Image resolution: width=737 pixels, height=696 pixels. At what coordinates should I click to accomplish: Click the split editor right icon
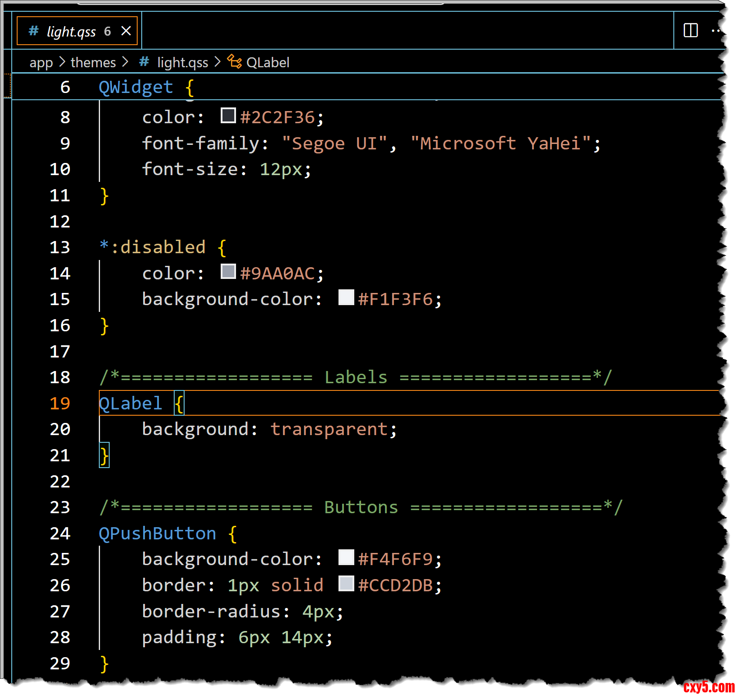690,31
